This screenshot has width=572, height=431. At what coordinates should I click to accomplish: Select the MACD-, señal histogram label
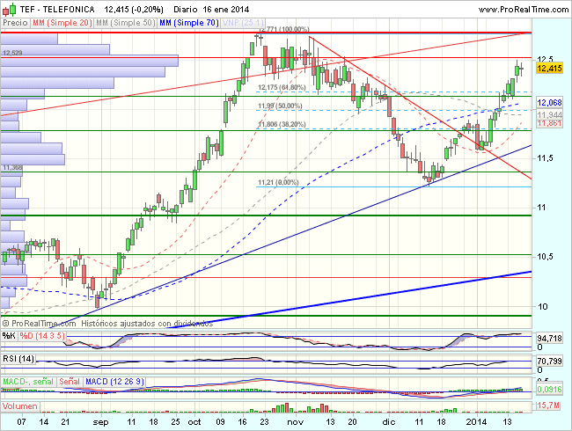[x=28, y=382]
